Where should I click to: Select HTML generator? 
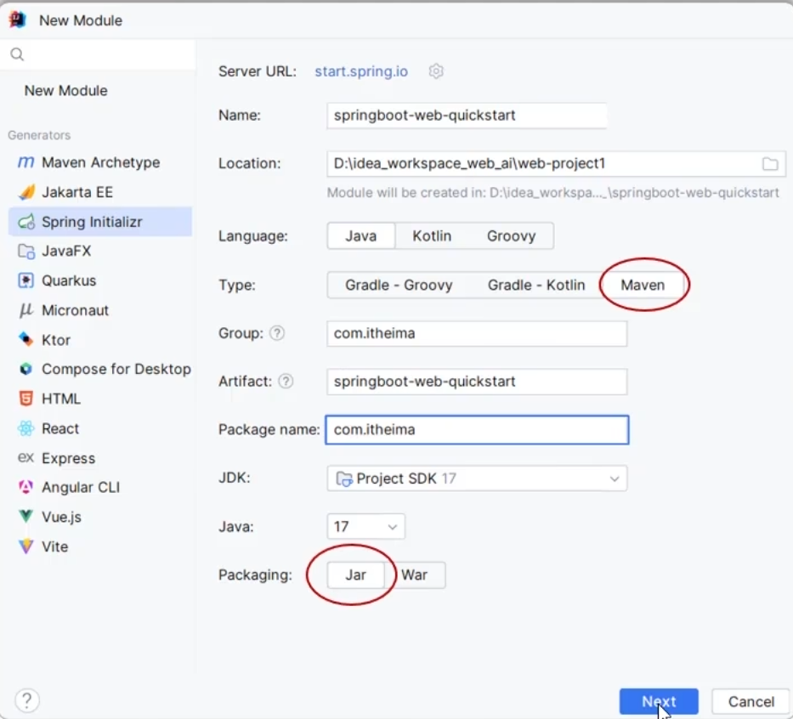(x=100, y=399)
